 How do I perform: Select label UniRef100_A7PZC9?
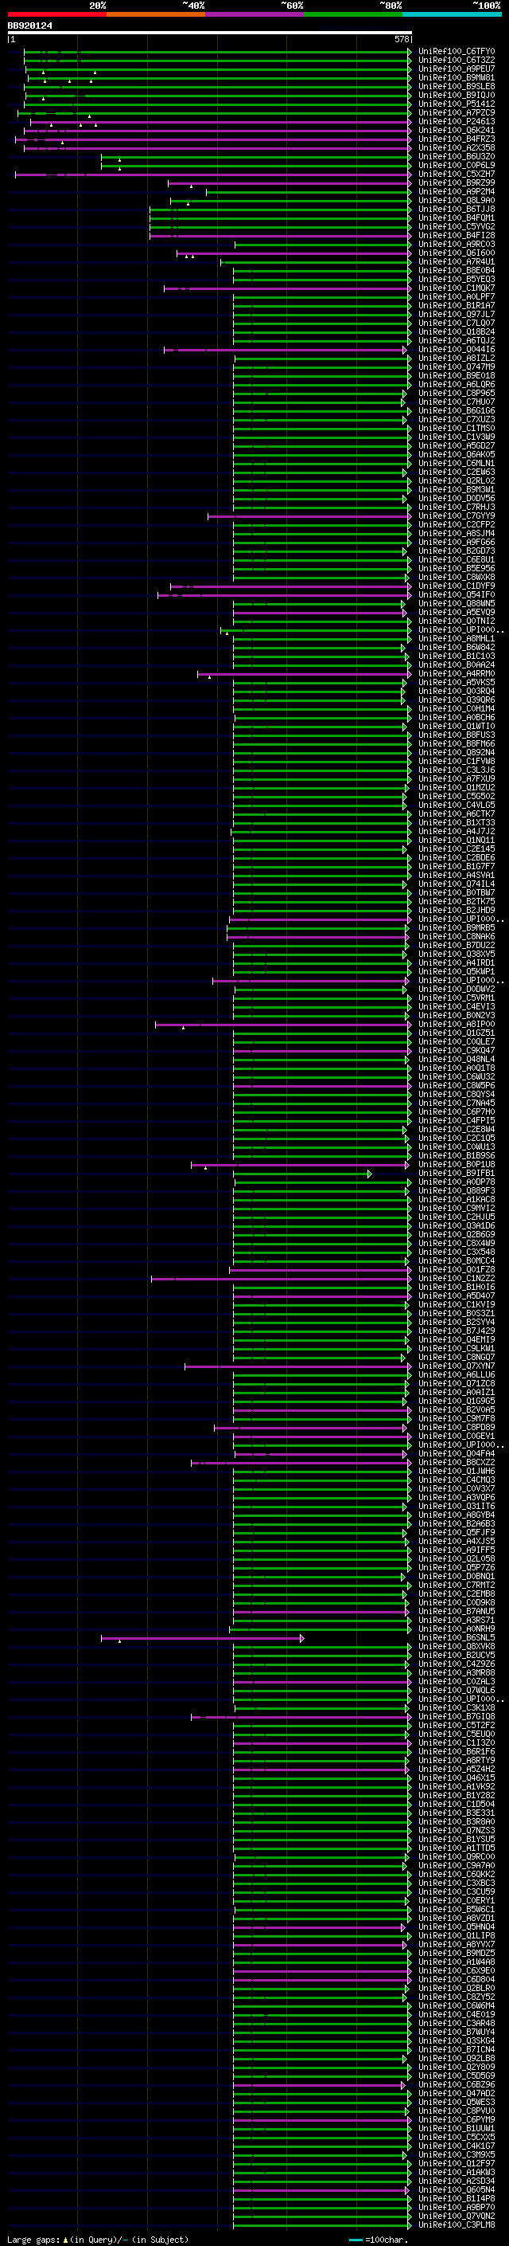click(x=456, y=112)
